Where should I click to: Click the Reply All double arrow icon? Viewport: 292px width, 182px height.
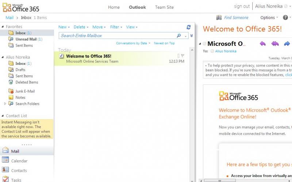pos(275,44)
